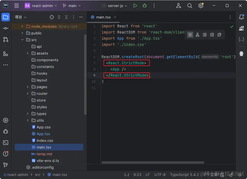Open the TypeScript 5.4.2 service widget
Viewport: 247px width, 179px height.
pos(184,175)
